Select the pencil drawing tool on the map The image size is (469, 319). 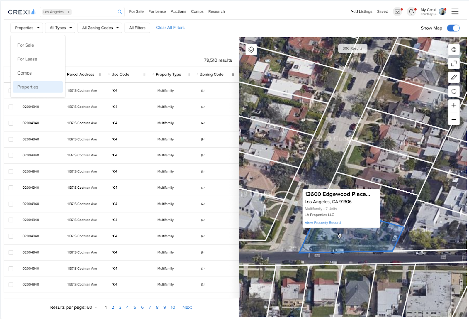(454, 78)
